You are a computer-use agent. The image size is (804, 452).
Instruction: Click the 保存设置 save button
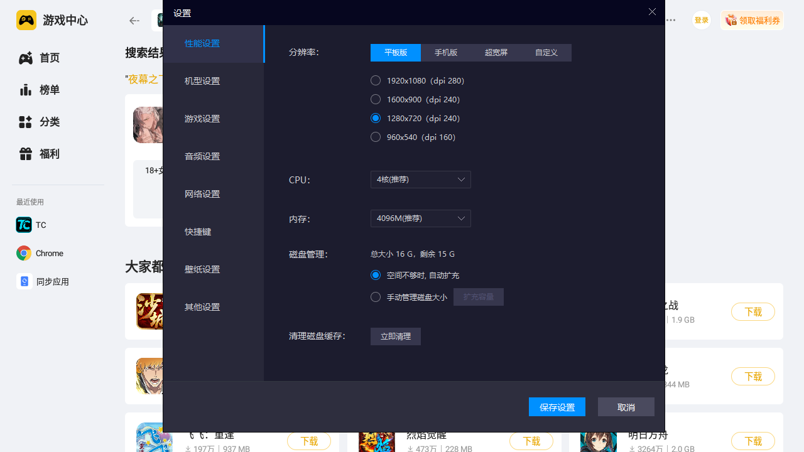(x=557, y=407)
